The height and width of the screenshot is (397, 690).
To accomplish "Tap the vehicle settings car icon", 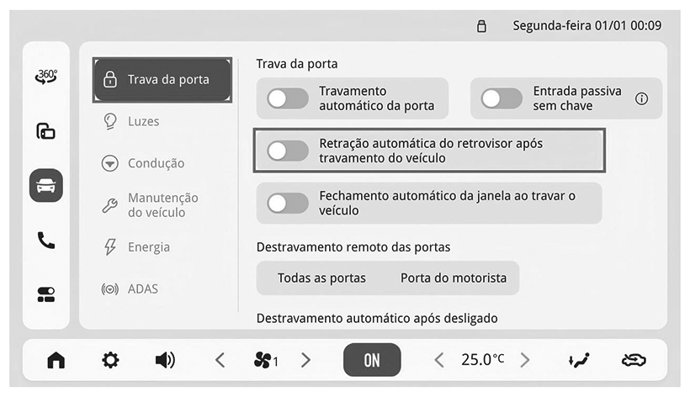I will 46,186.
